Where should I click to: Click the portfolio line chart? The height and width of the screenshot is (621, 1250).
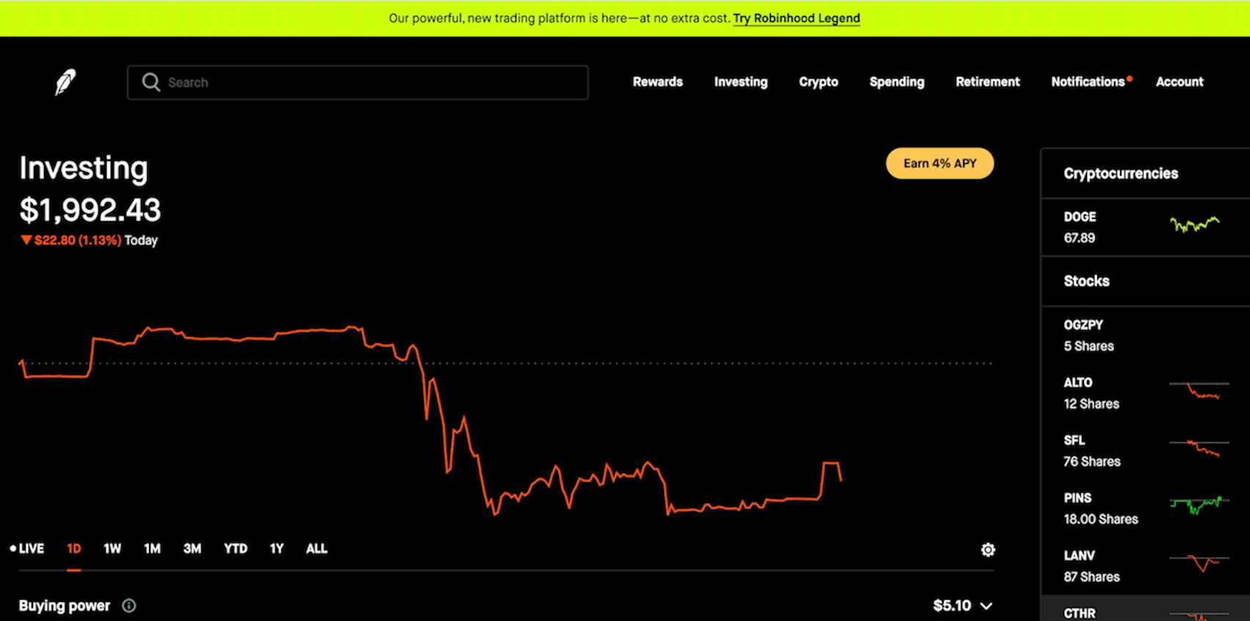[430, 420]
